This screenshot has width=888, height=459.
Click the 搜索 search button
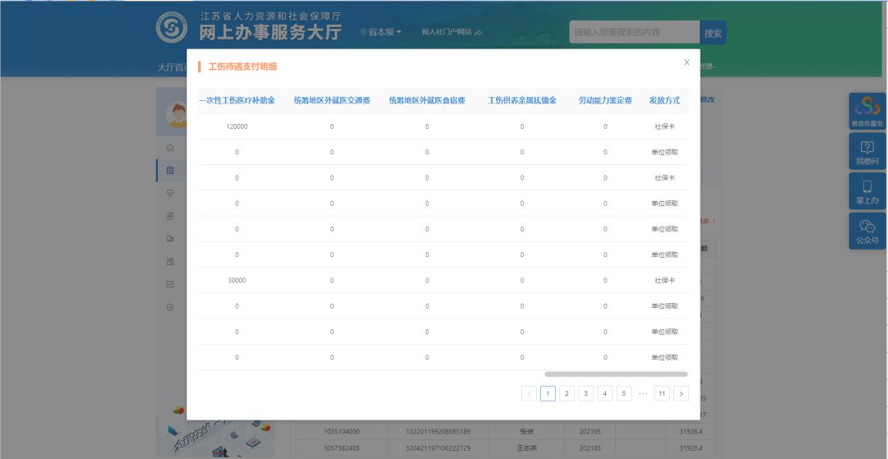click(x=713, y=33)
